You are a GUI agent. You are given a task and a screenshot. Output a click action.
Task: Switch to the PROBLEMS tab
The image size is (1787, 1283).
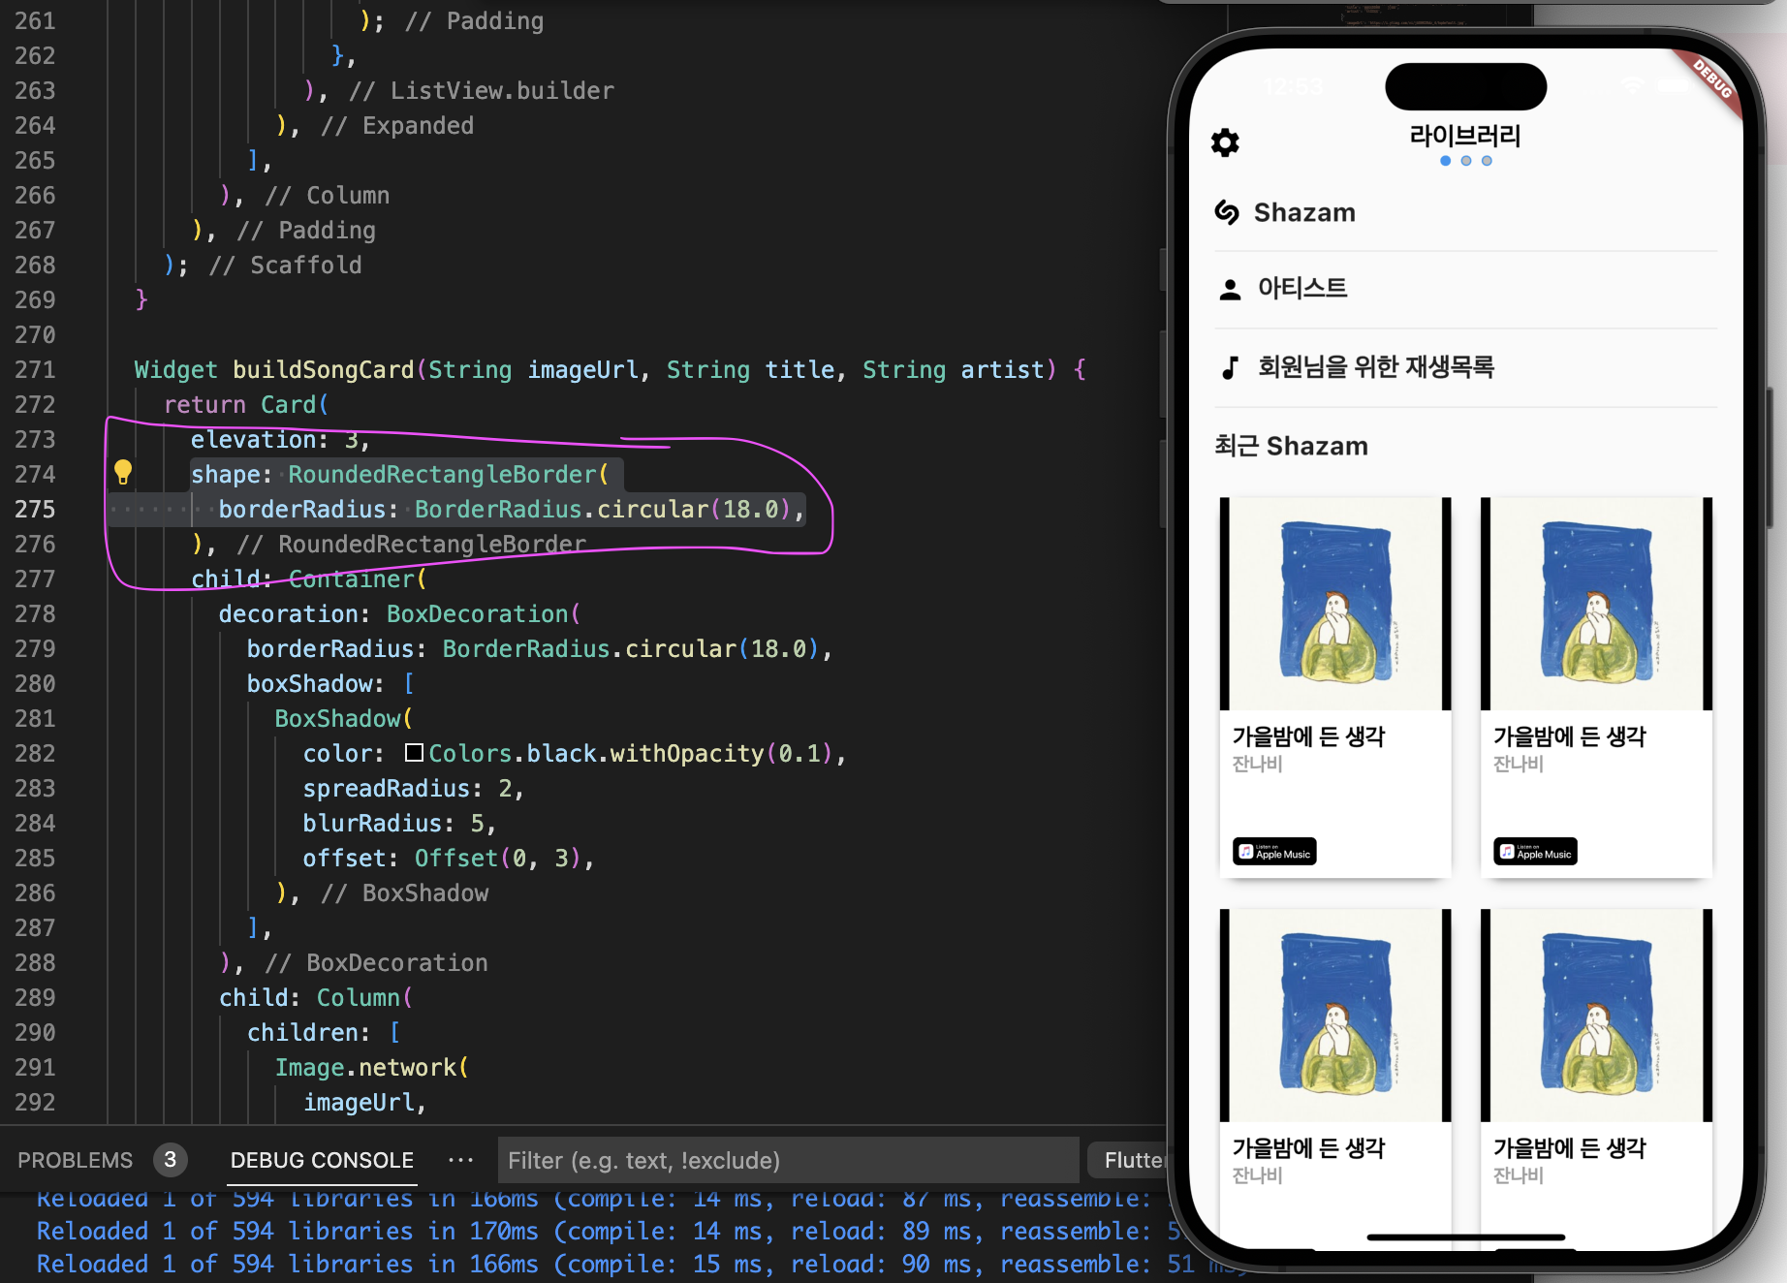pyautogui.click(x=75, y=1160)
